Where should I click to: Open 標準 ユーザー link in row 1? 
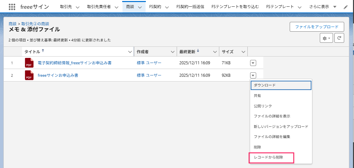click(149, 63)
